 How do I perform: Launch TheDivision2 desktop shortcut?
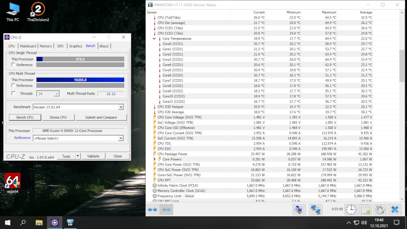tap(38, 12)
